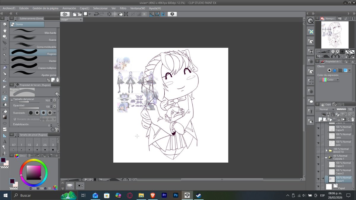Open the Edición menu
Image resolution: width=356 pixels, height=200 pixels.
24,8
